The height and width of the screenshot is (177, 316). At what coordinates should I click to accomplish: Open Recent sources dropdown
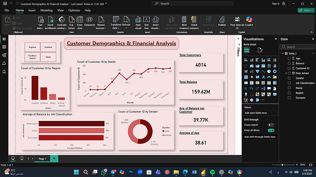(101, 23)
